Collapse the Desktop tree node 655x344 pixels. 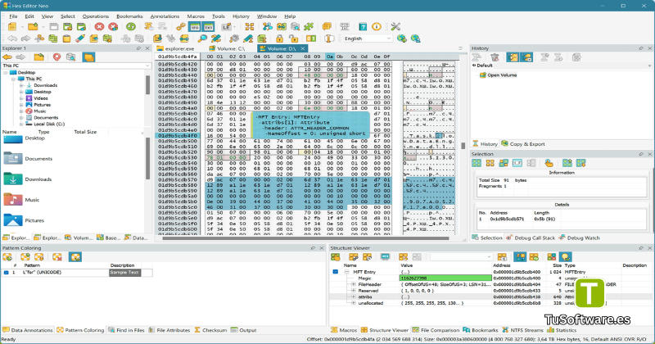point(6,72)
